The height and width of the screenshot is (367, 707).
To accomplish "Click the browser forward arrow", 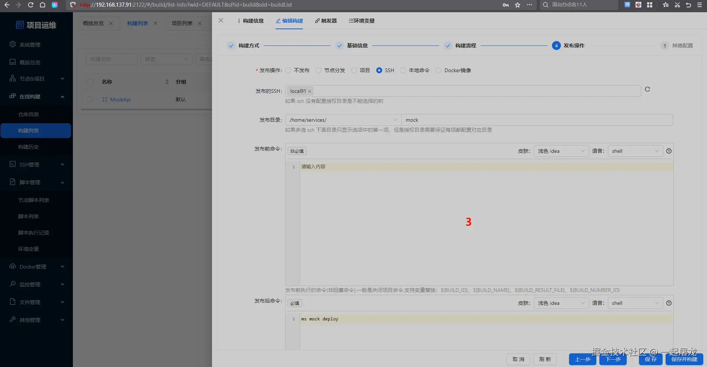I will point(18,5).
